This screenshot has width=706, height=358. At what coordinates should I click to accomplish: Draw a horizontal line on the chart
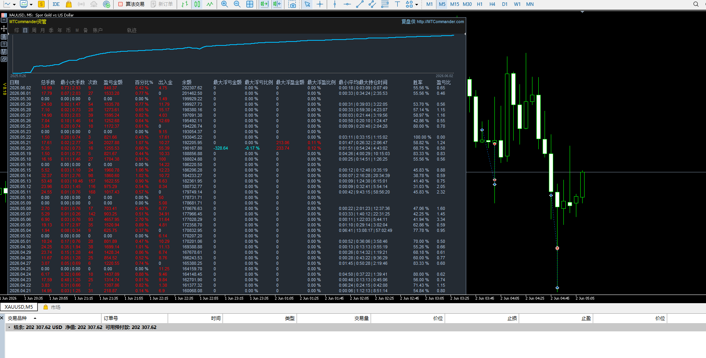pyautogui.click(x=347, y=4)
